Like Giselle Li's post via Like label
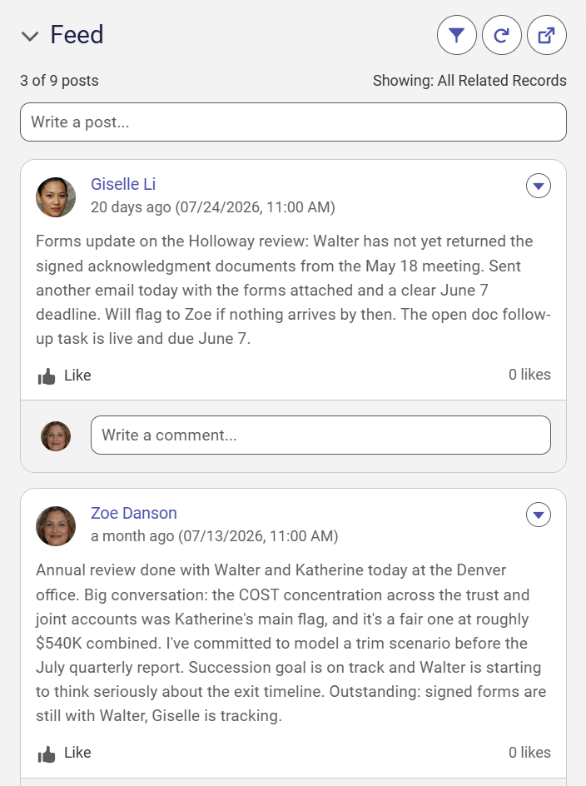The height and width of the screenshot is (786, 586). tap(77, 375)
